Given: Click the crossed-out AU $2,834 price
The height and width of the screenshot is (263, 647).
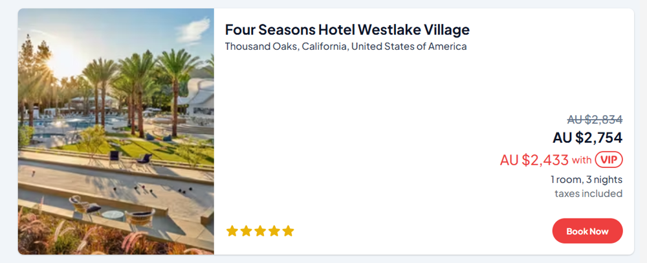Looking at the screenshot, I should coord(595,119).
